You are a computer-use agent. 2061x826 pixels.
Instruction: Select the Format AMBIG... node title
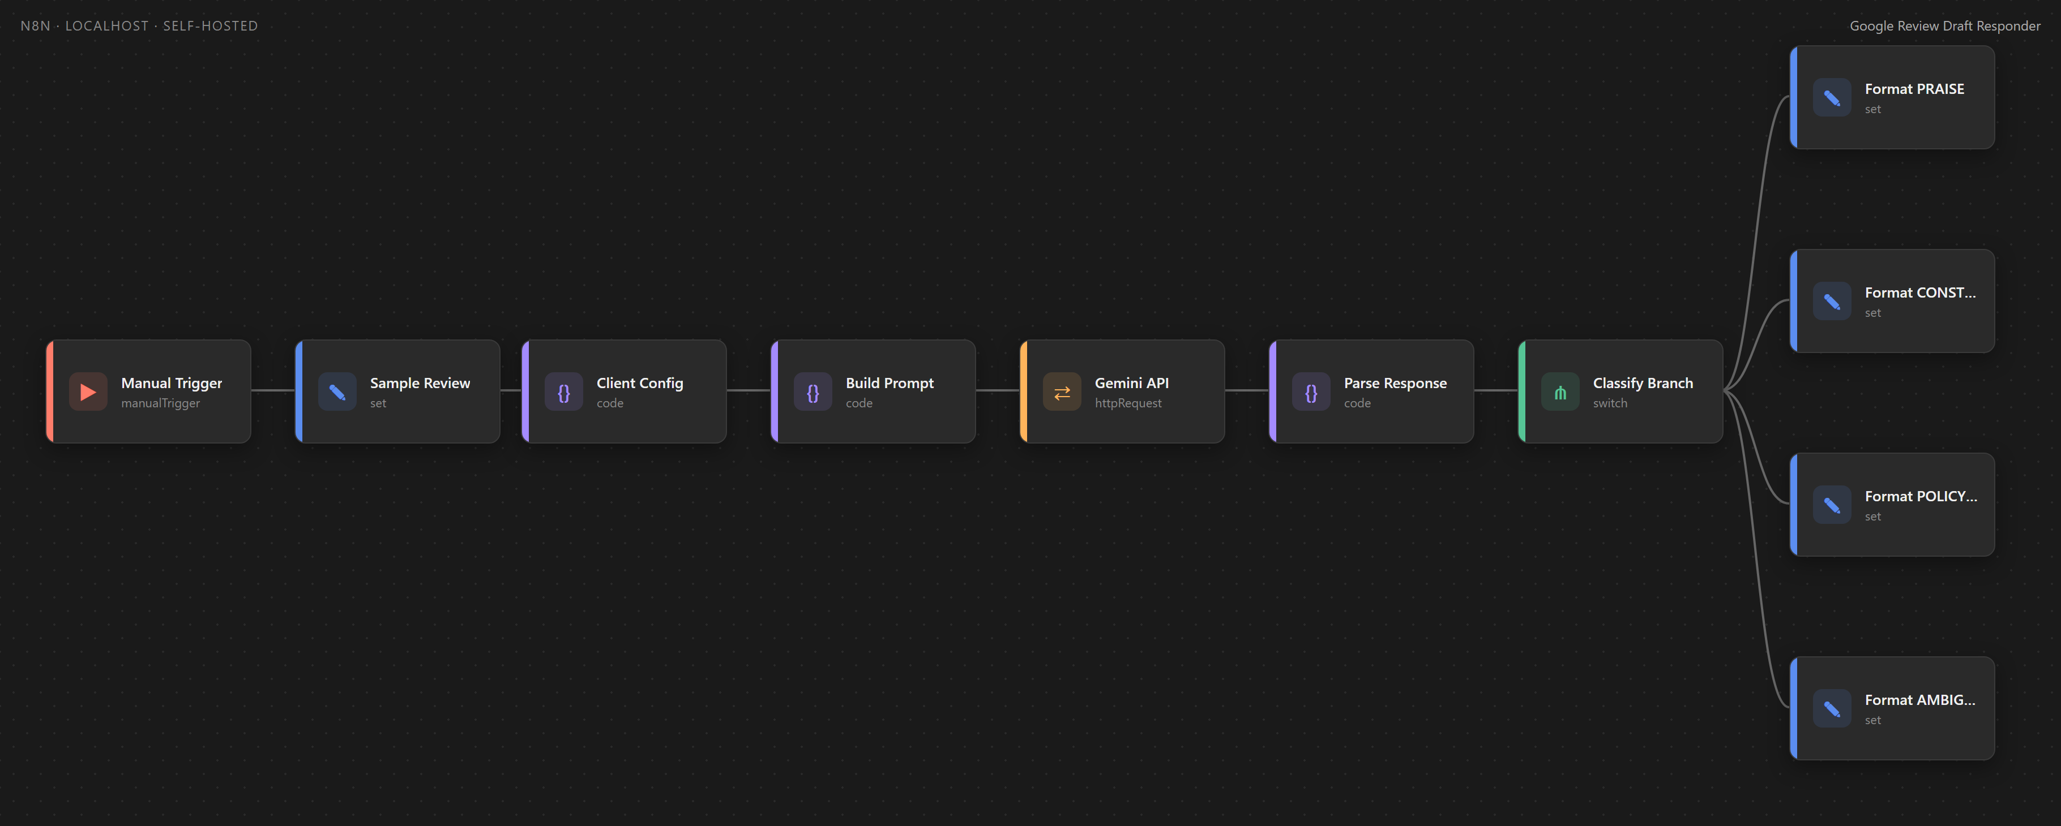pos(1919,700)
